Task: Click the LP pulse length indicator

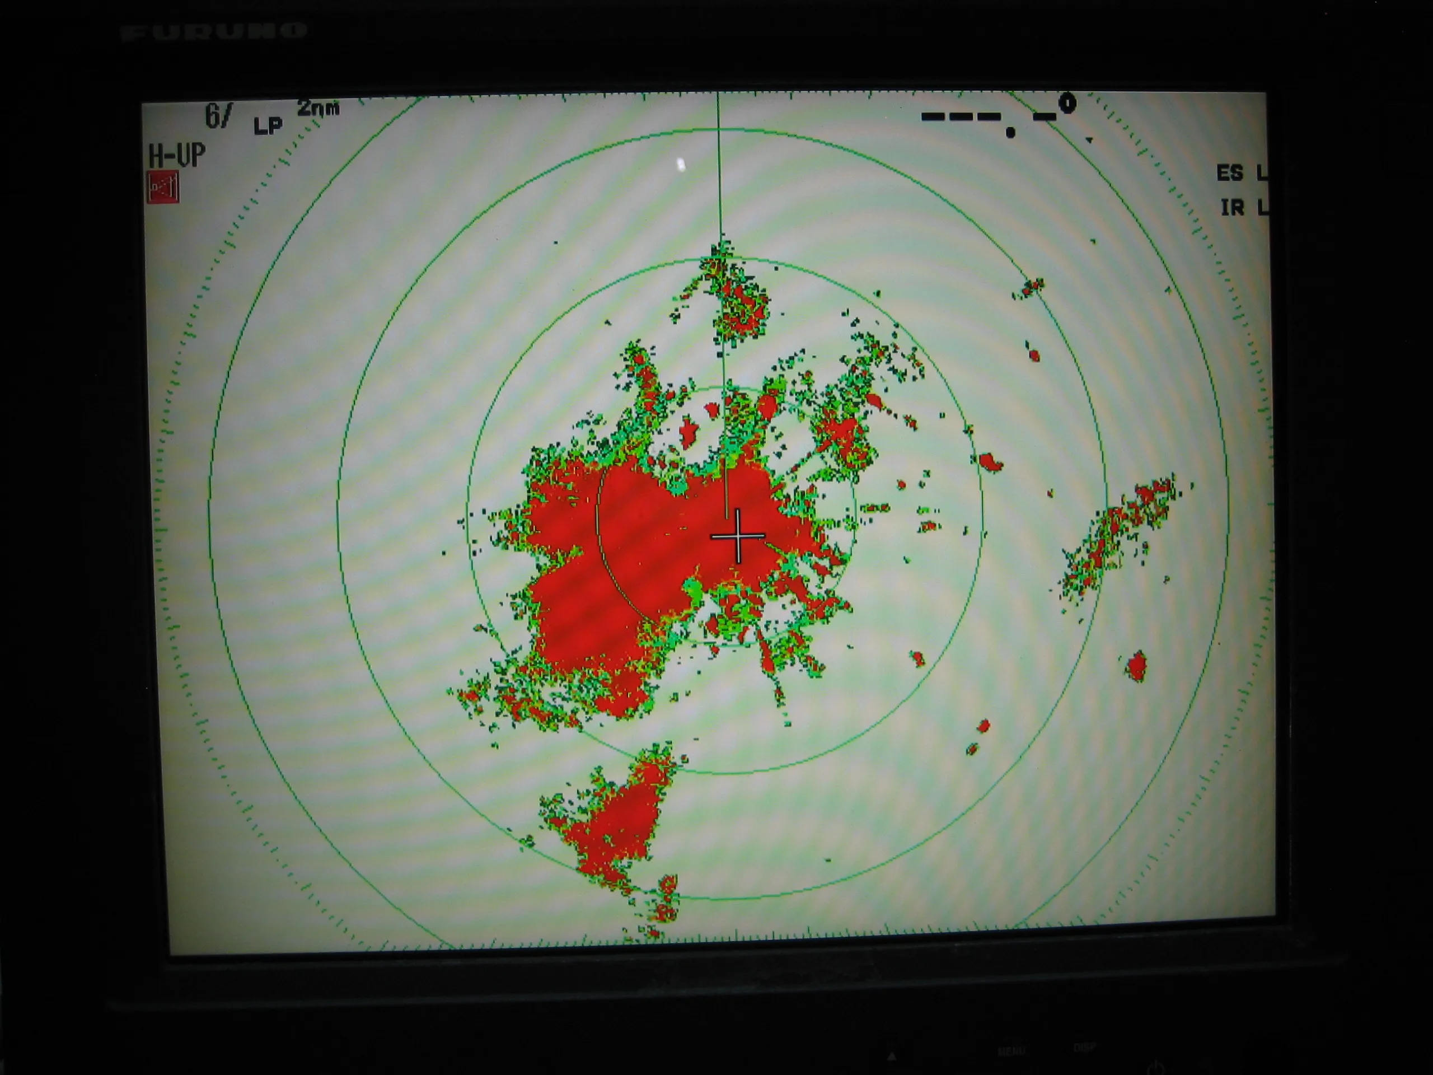Action: 268,126
